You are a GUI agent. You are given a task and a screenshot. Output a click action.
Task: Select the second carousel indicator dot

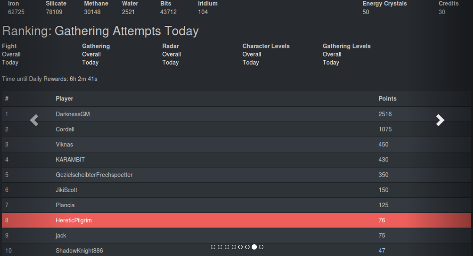coord(220,247)
